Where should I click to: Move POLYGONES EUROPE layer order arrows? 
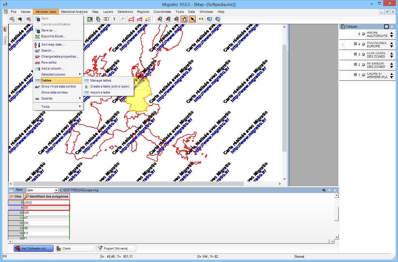coord(391,45)
